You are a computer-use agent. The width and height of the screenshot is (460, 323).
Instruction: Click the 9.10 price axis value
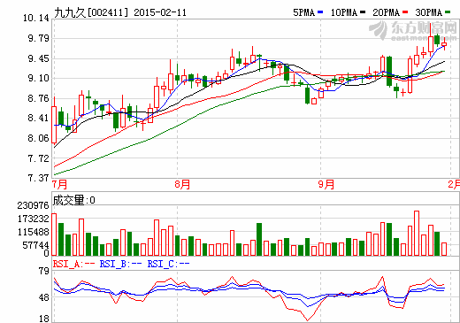point(38,79)
